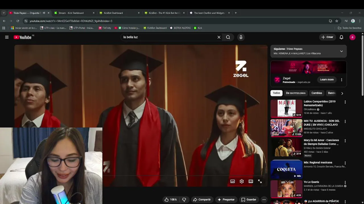Open a new browser tab with plus
This screenshot has height=204, width=364.
pyautogui.click(x=236, y=13)
